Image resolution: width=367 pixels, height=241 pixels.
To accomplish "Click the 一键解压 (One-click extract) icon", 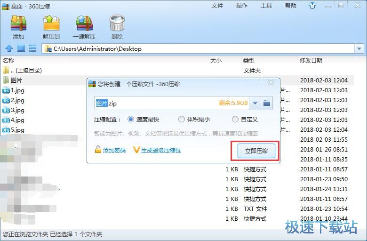I will pyautogui.click(x=84, y=23).
